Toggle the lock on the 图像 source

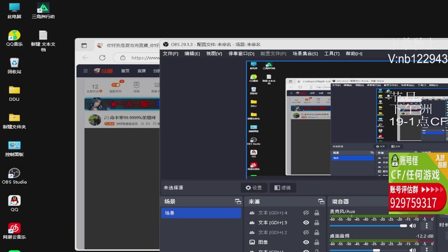tap(316, 242)
